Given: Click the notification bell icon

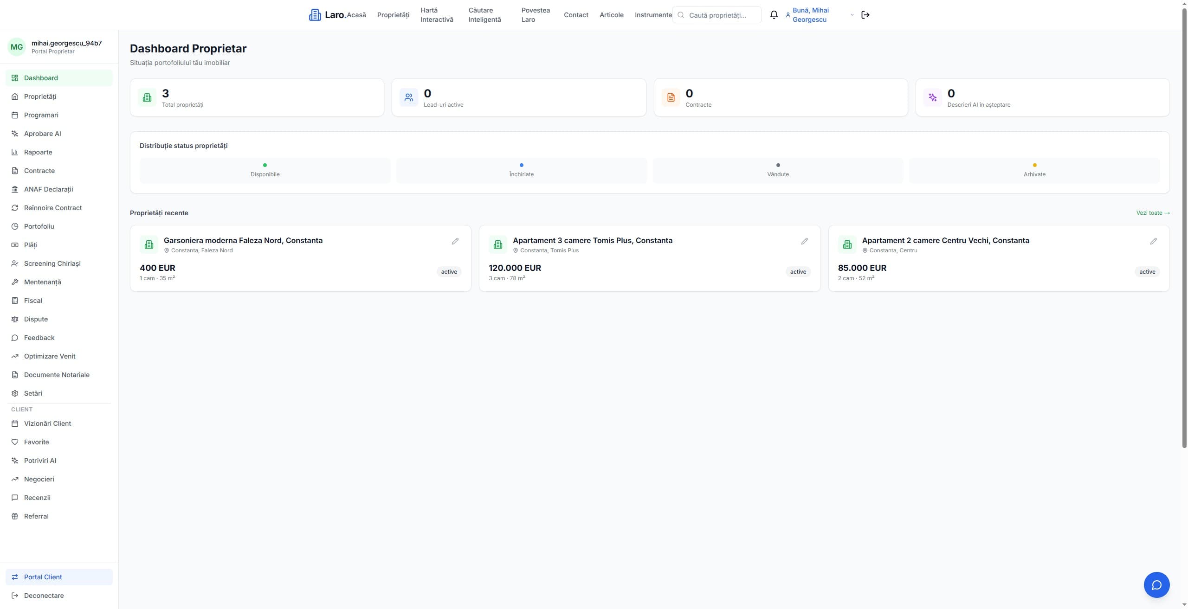Looking at the screenshot, I should coord(774,14).
